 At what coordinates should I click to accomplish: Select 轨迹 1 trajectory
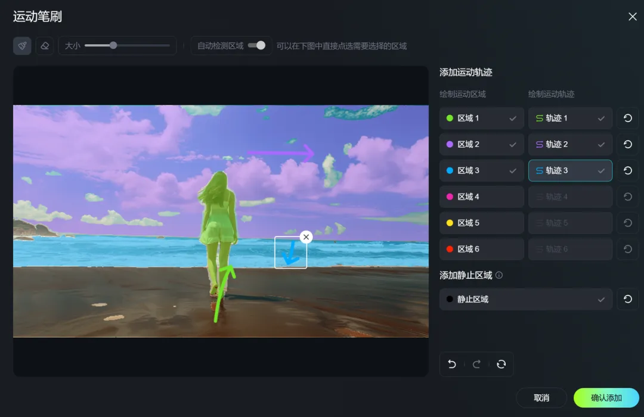coord(570,118)
